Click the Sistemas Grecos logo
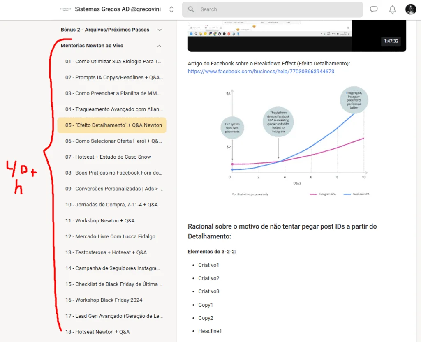This screenshot has width=421, height=342. coord(65,9)
